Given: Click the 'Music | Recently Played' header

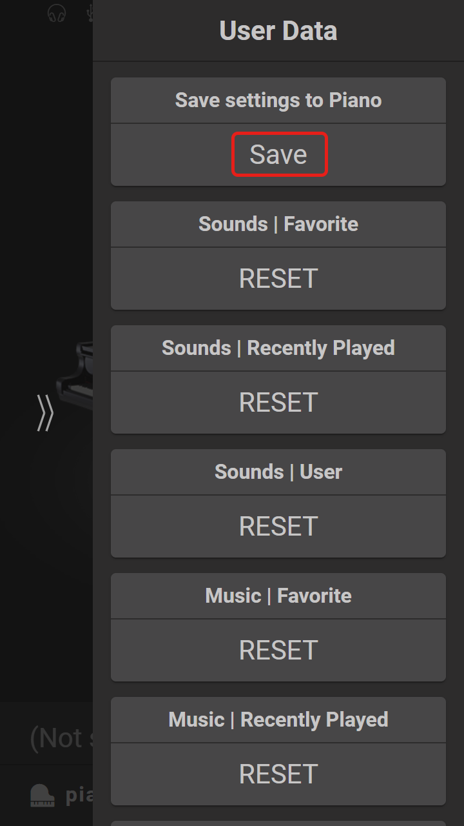Looking at the screenshot, I should click(278, 720).
